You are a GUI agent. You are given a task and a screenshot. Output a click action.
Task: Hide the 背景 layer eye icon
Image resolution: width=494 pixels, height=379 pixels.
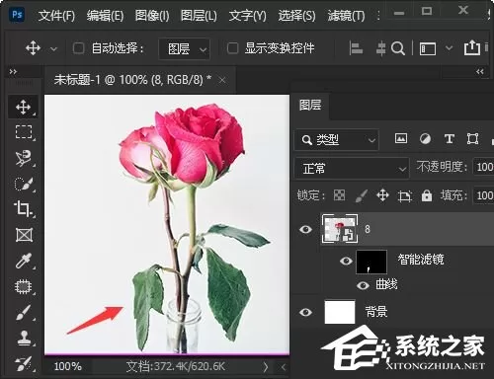point(305,312)
